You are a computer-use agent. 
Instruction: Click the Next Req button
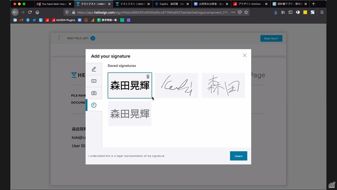pos(271,39)
